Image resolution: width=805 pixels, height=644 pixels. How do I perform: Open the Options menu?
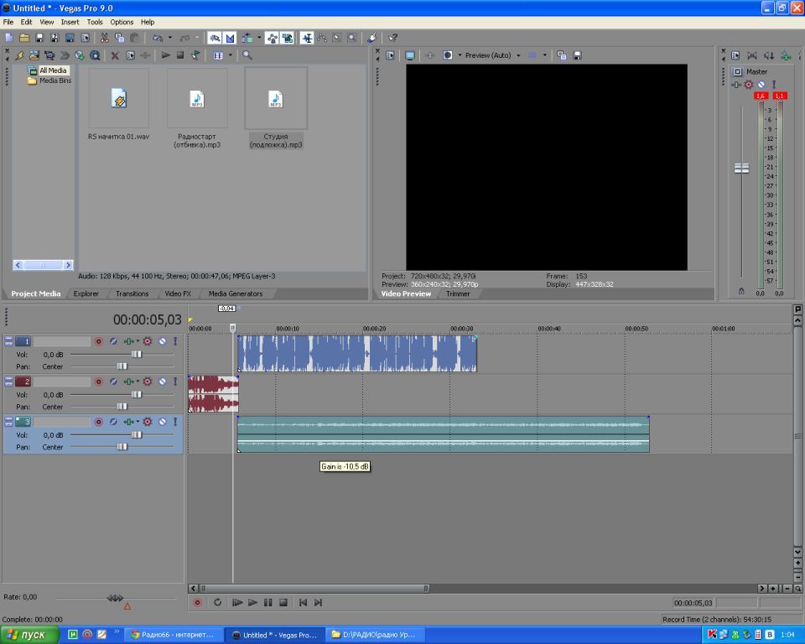(122, 22)
